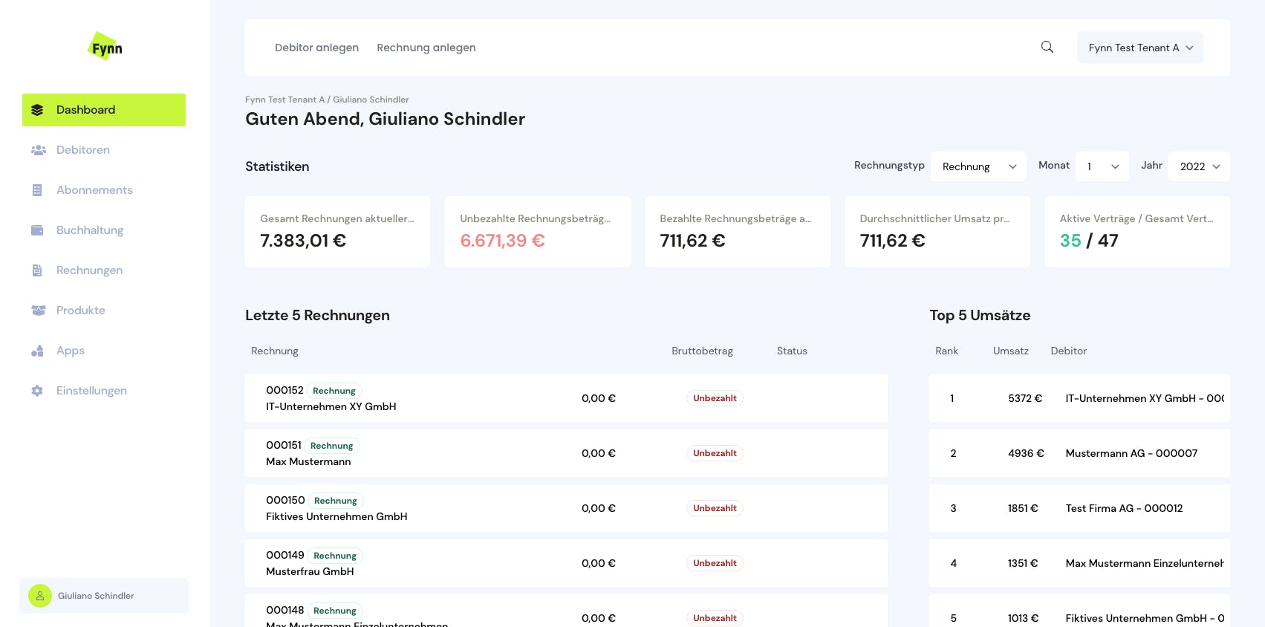Click the Apps shapes icon
1265x627 pixels.
(x=37, y=351)
